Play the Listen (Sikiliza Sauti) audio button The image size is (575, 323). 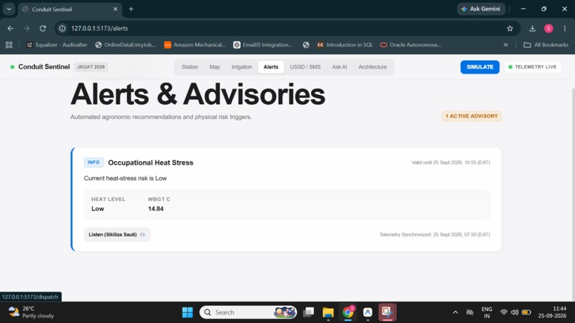tap(117, 235)
